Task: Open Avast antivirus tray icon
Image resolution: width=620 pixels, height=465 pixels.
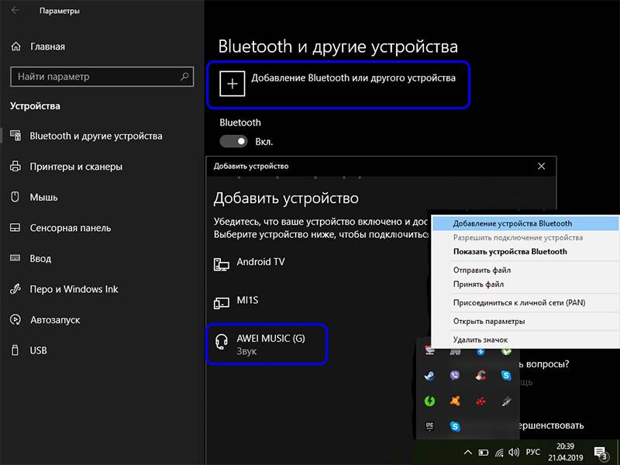Action: tap(455, 401)
